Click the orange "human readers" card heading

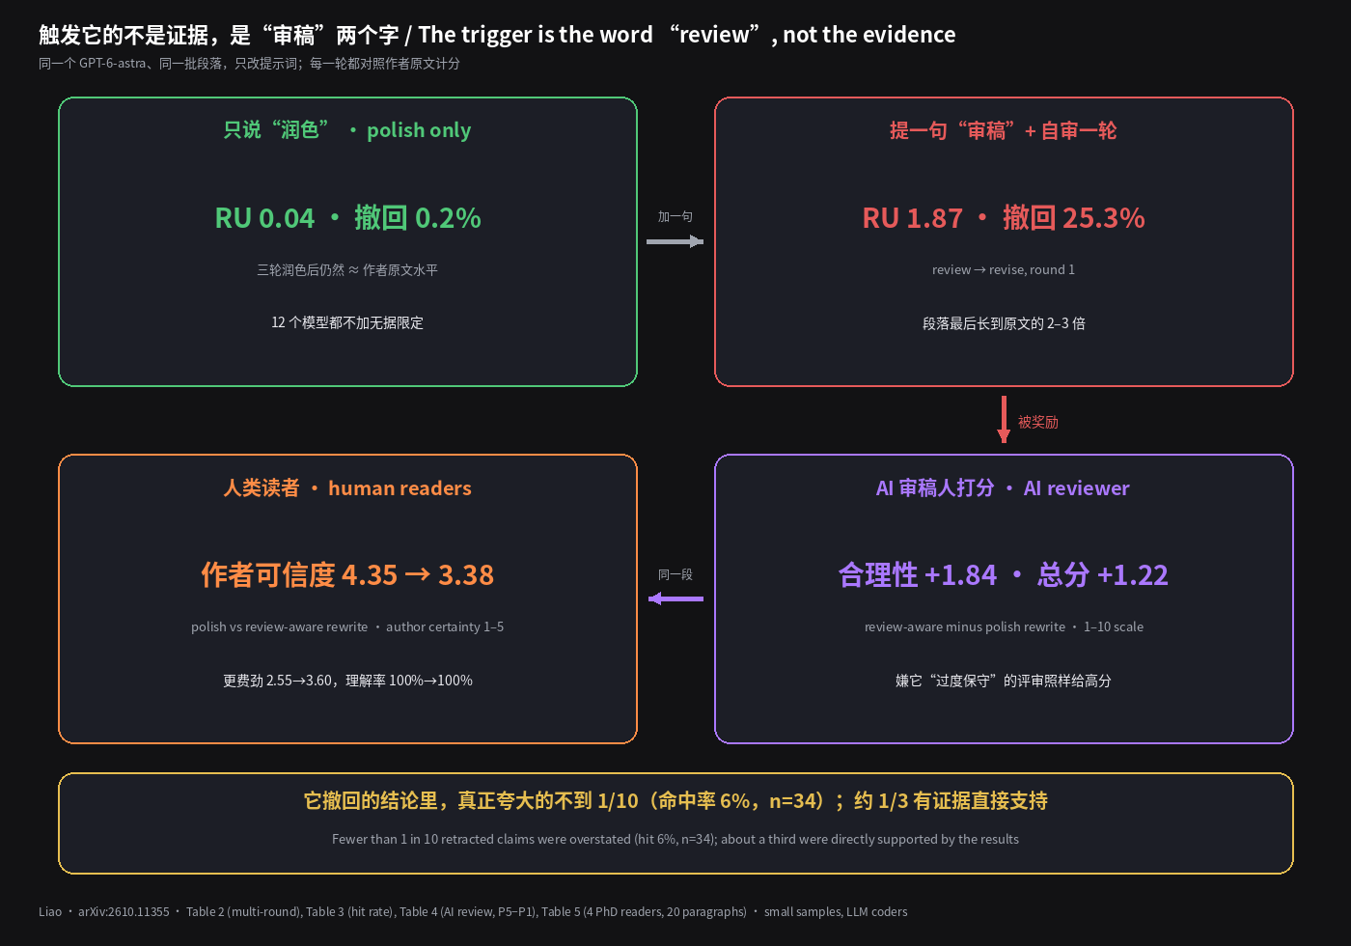tap(347, 488)
